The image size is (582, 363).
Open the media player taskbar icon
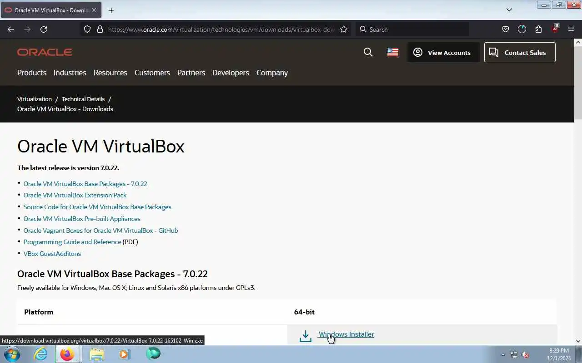[x=124, y=354]
